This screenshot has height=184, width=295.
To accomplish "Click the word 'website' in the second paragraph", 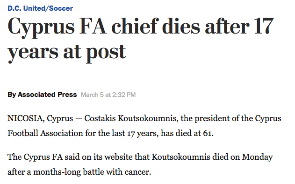I will pos(119,157).
